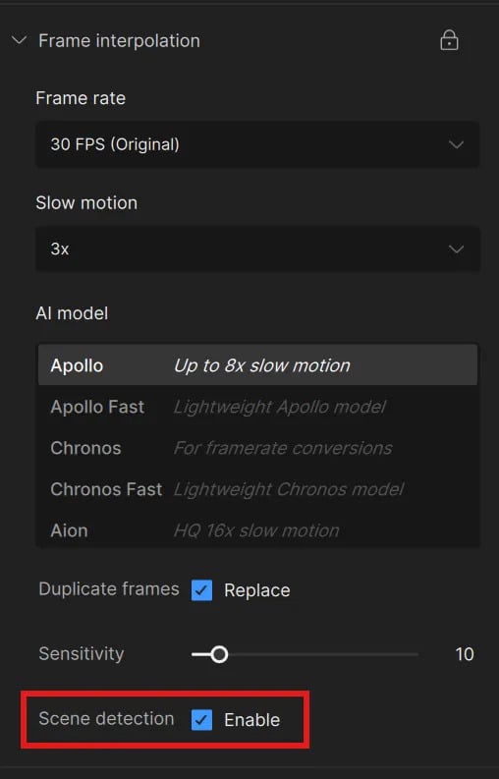Open the Slow motion dropdown
The height and width of the screenshot is (779, 499).
pyautogui.click(x=257, y=249)
